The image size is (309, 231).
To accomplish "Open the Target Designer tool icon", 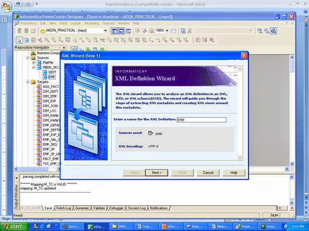I will [x=82, y=49].
